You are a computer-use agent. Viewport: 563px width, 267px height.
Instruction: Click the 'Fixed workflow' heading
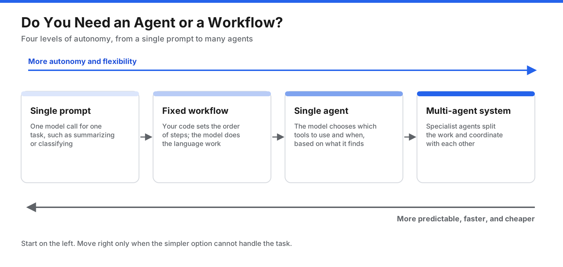pyautogui.click(x=195, y=111)
